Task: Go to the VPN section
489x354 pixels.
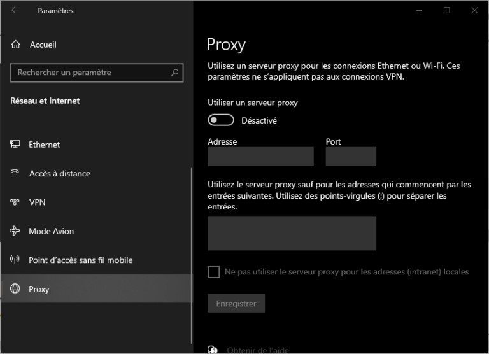Action: tap(37, 202)
